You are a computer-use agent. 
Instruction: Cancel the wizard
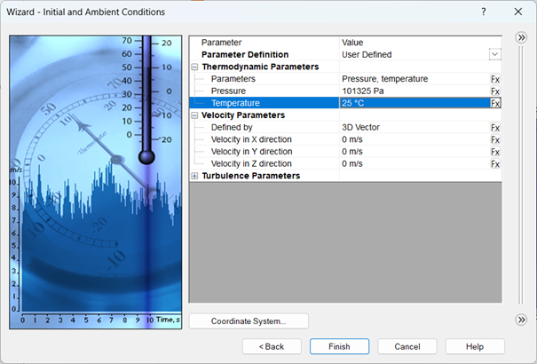click(407, 346)
